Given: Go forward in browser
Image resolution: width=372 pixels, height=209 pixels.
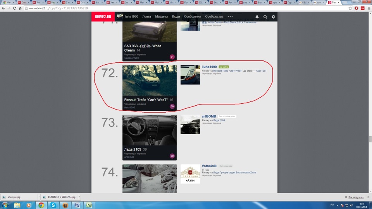Looking at the screenshot, I should [x=9, y=8].
